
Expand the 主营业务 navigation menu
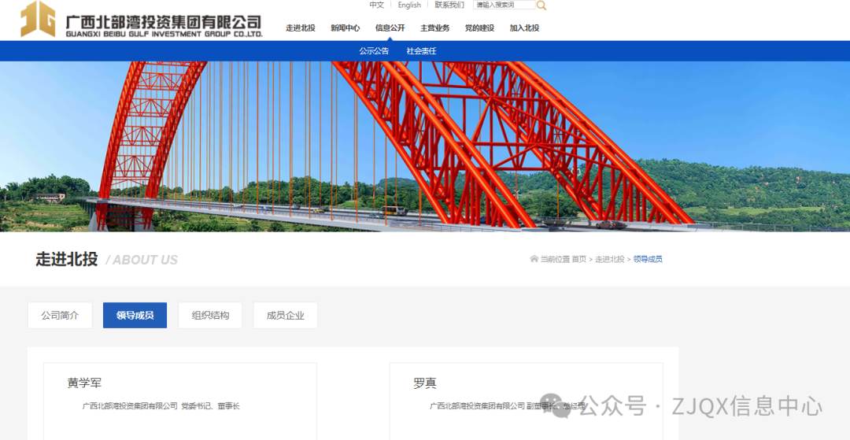click(x=434, y=28)
